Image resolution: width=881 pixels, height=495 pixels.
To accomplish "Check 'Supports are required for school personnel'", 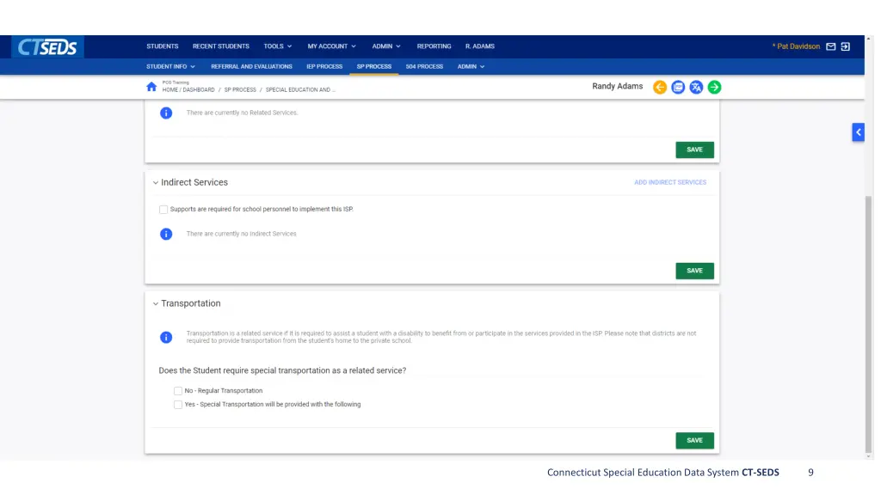I will [x=163, y=209].
